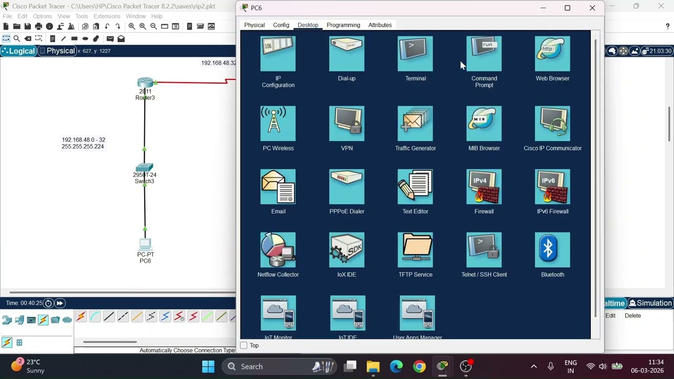674x379 pixels.
Task: Open Command Prompt in PC6
Action: pyautogui.click(x=484, y=54)
